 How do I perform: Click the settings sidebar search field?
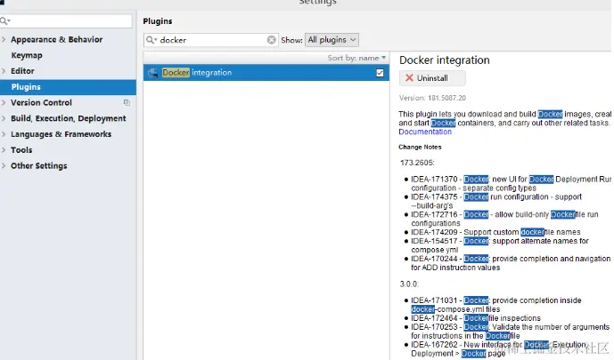[66, 20]
